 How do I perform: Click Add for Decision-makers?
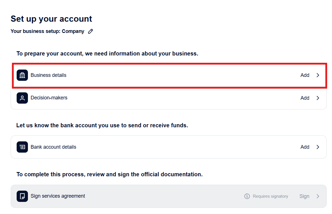coord(305,98)
